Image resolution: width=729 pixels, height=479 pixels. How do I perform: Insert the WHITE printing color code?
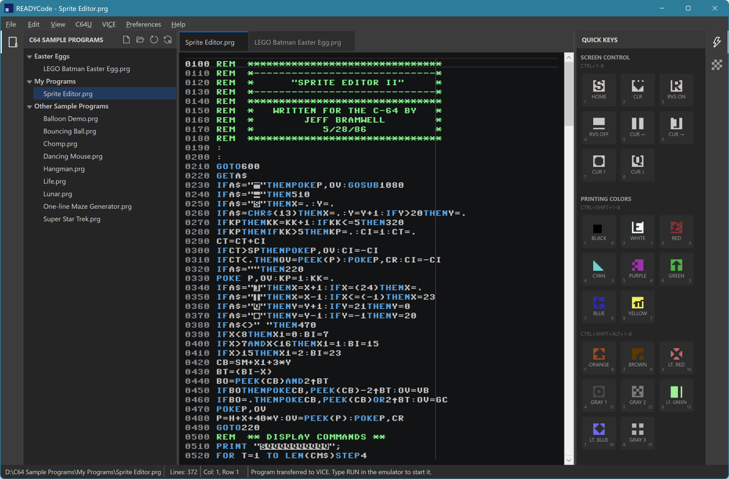click(x=638, y=232)
